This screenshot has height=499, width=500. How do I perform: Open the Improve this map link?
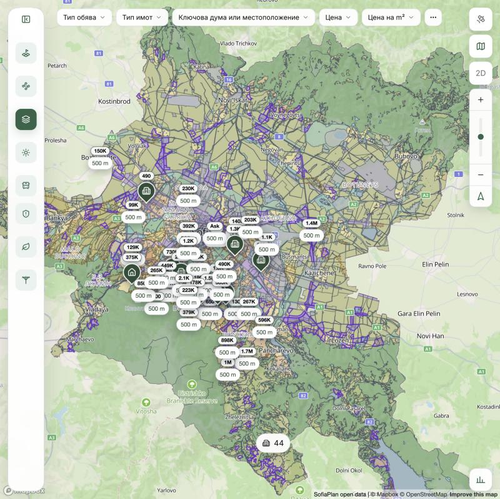(x=473, y=495)
